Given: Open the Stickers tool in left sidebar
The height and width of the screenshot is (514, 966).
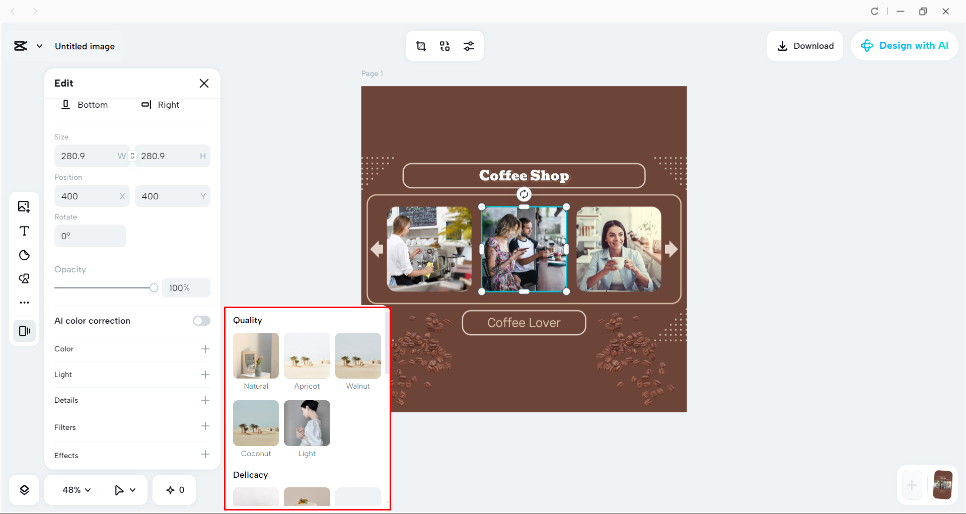Looking at the screenshot, I should pyautogui.click(x=24, y=255).
